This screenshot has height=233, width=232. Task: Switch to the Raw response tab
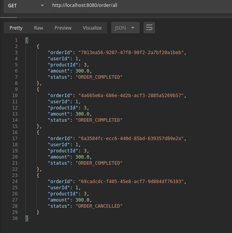click(x=38, y=28)
